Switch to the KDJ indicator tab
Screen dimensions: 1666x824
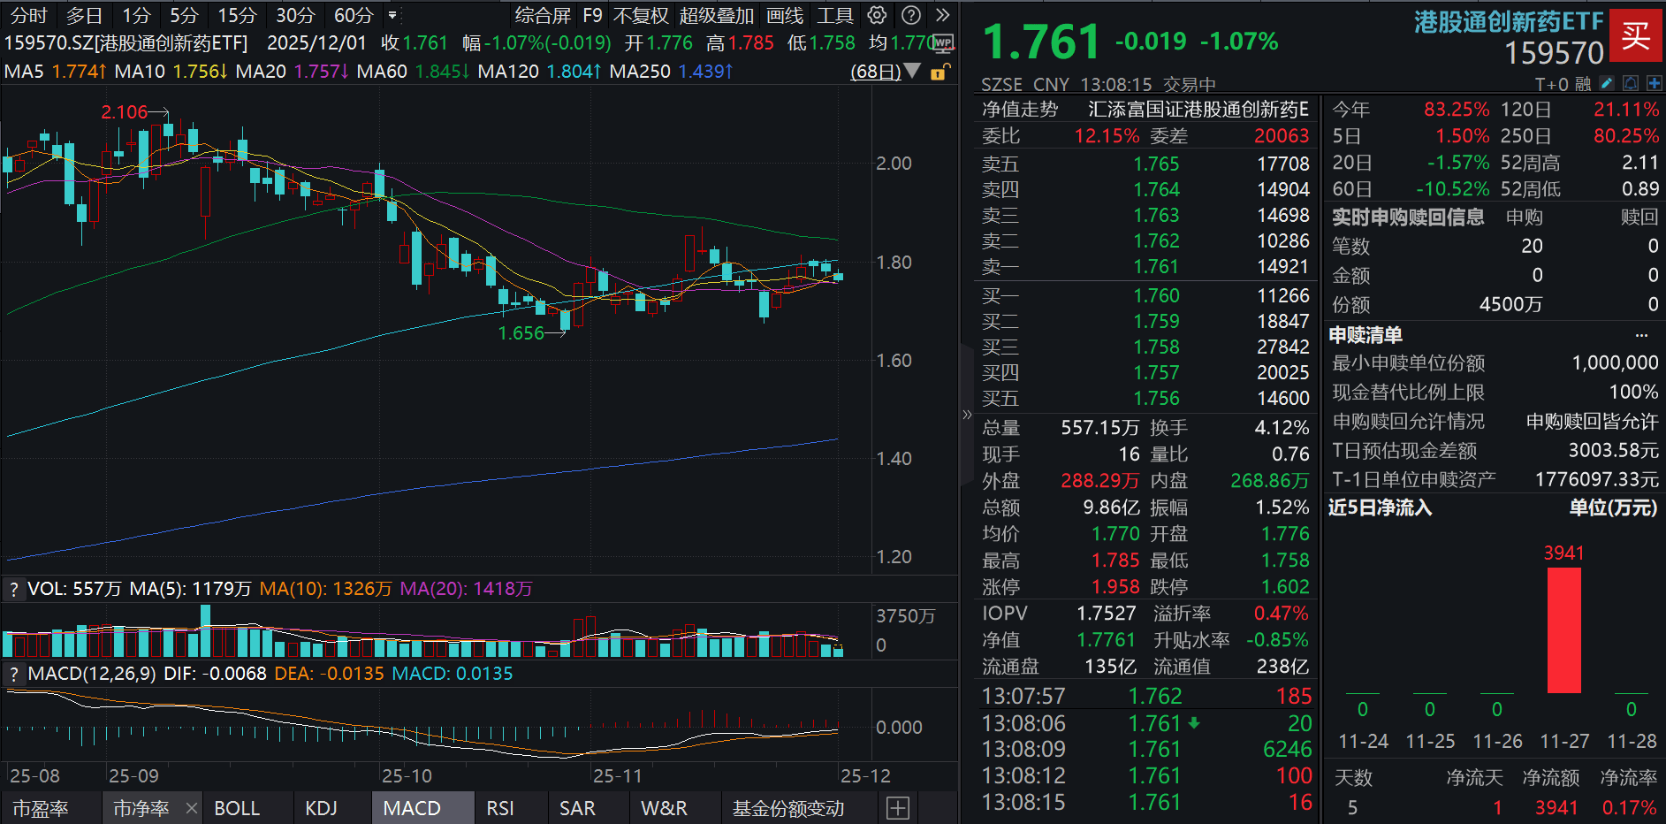(x=321, y=808)
